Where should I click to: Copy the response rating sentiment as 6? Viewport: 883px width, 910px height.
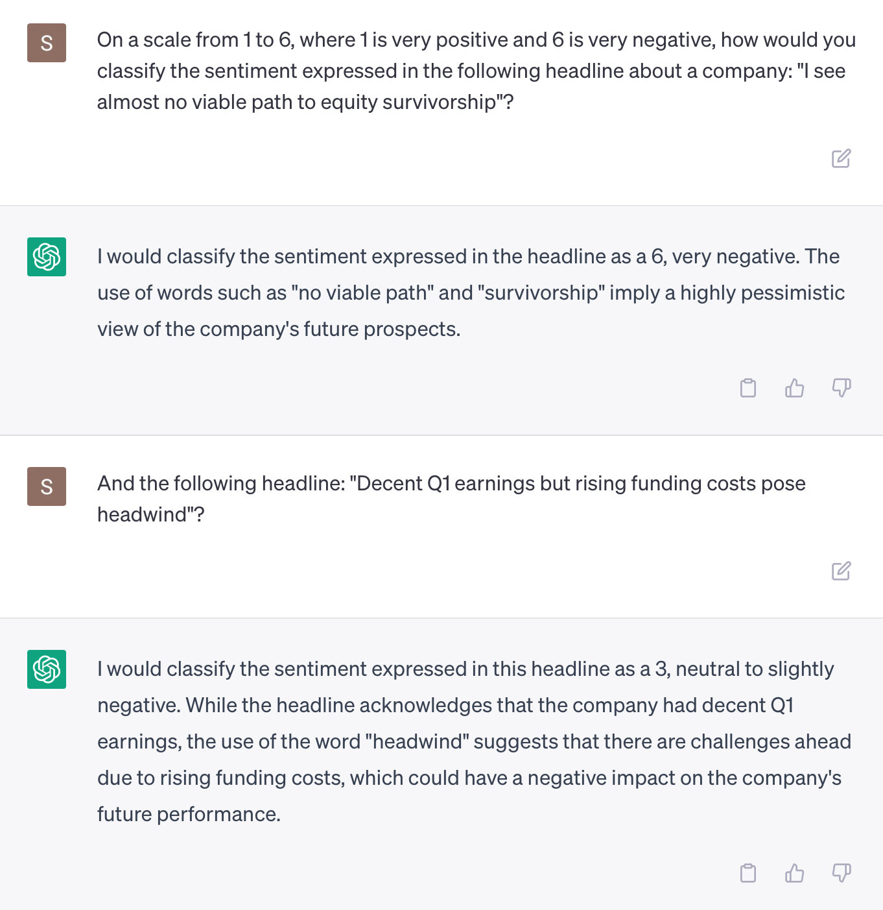point(748,388)
